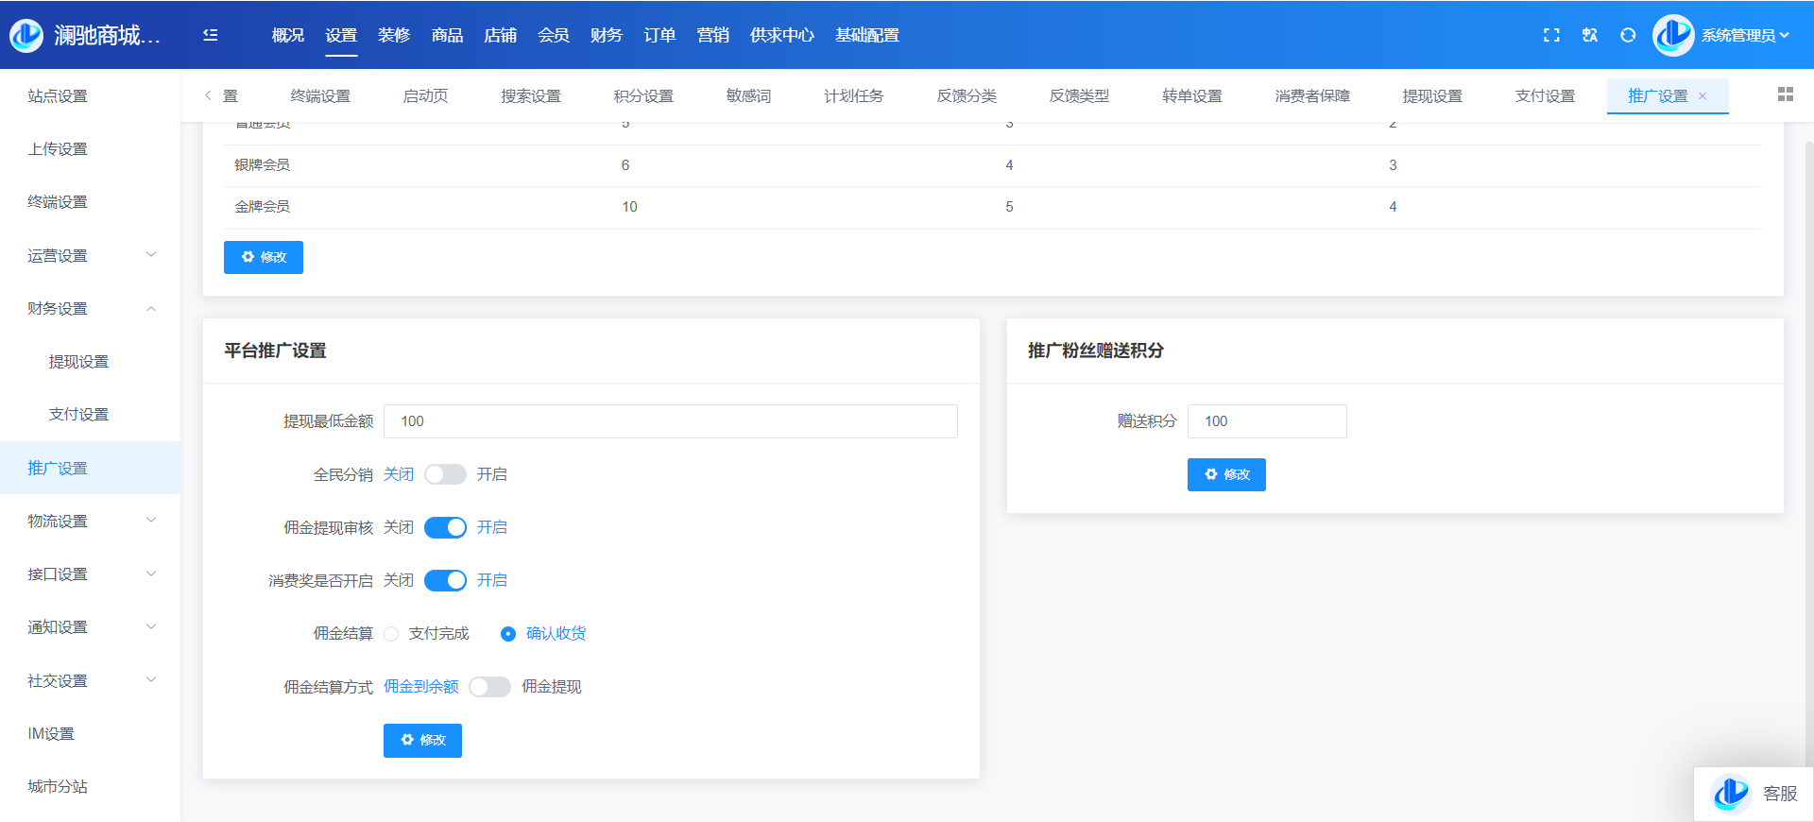Switch to the 积分设置 tab

tap(643, 96)
